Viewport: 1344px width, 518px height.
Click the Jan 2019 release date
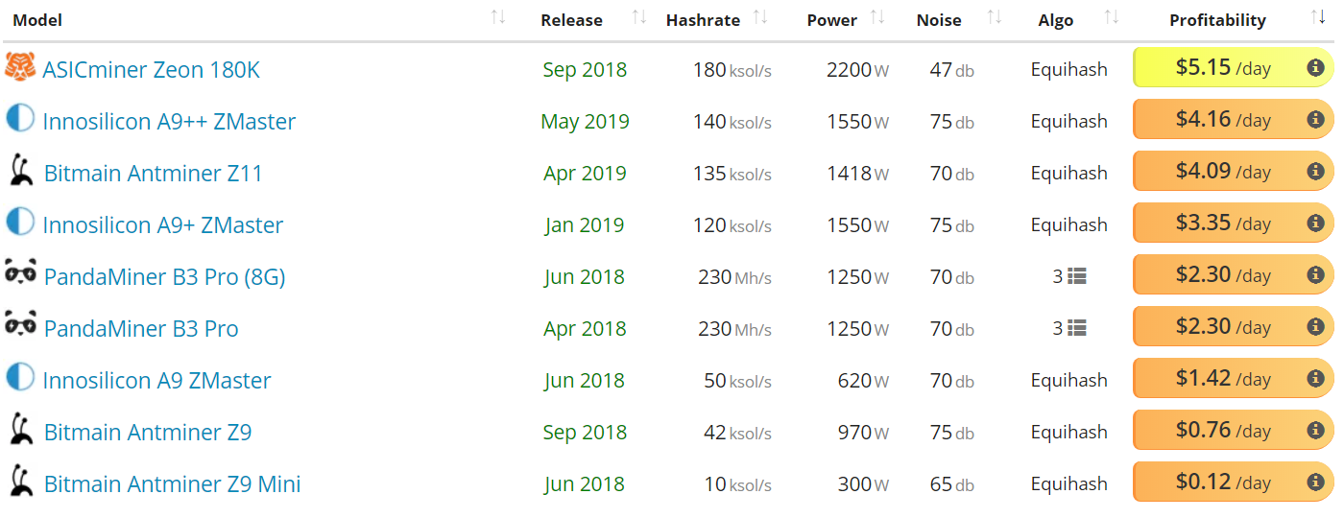585,224
